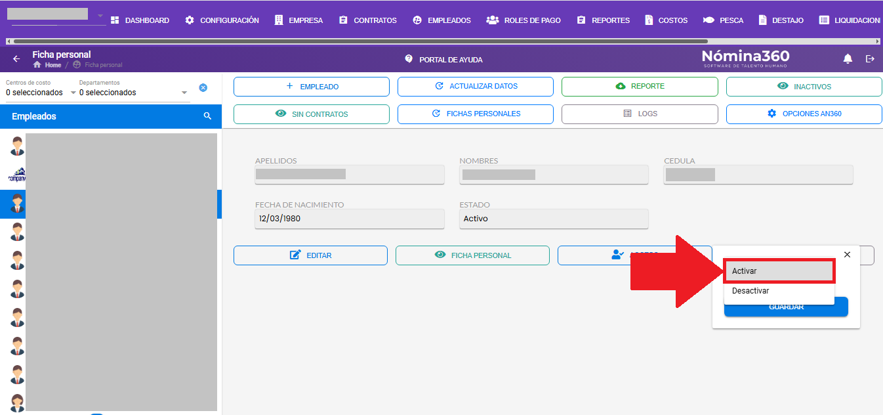The height and width of the screenshot is (415, 883).
Task: Open the LOGS button
Action: tap(640, 114)
